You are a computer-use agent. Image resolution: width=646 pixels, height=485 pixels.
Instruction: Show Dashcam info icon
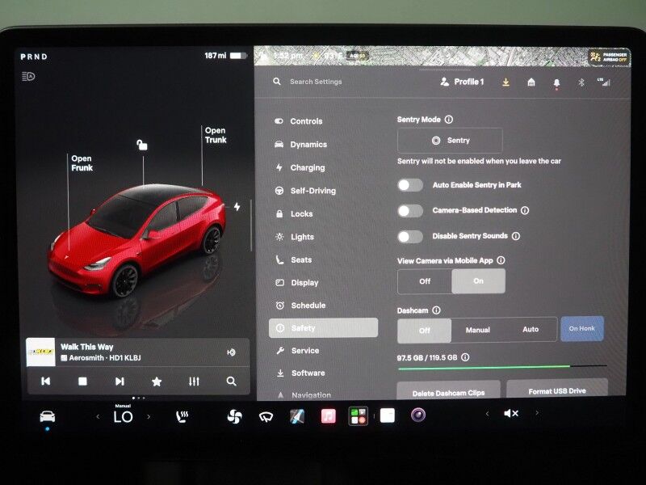436,310
